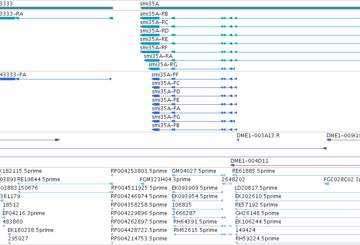Click the GM04027.5prime EST label
This screenshot has width=360, height=245.
click(x=194, y=171)
